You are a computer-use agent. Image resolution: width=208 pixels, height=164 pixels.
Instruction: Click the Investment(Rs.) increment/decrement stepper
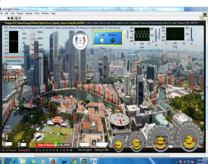click(5, 67)
